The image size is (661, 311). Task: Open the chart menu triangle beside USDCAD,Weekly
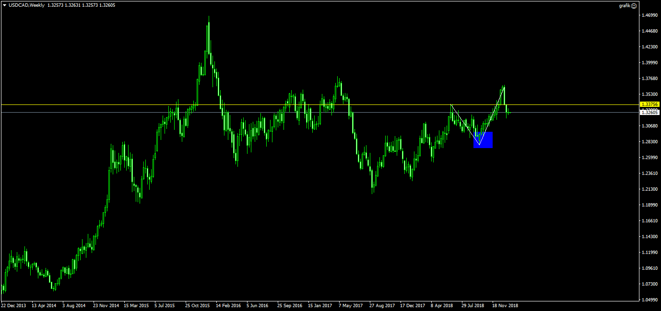coord(4,5)
